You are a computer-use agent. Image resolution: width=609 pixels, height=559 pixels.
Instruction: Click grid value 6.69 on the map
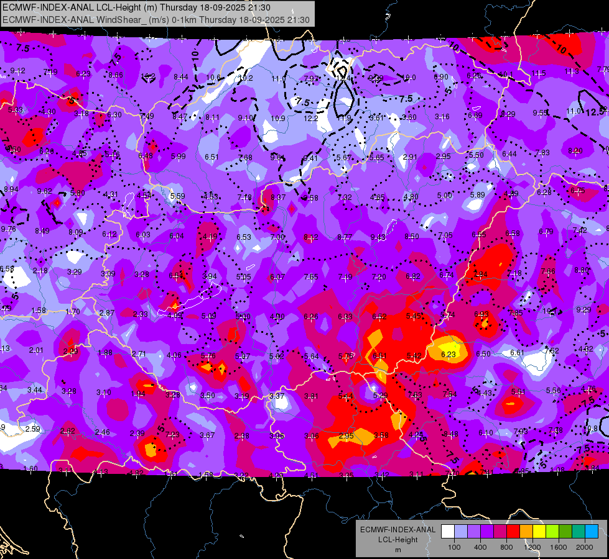point(475,115)
